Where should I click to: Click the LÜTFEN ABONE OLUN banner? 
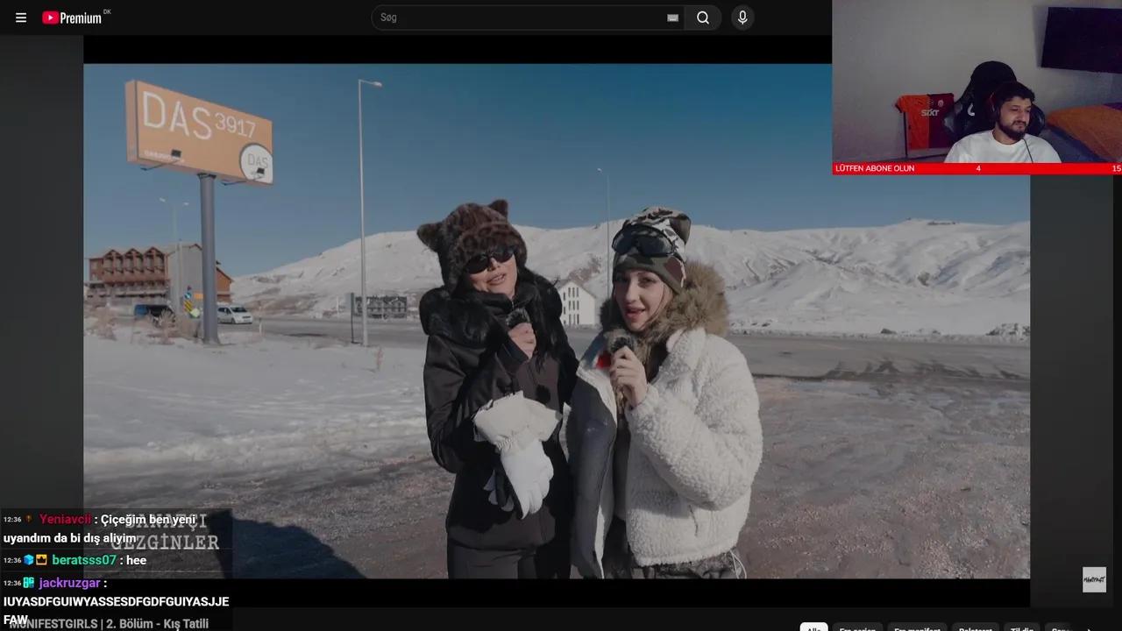tap(976, 168)
